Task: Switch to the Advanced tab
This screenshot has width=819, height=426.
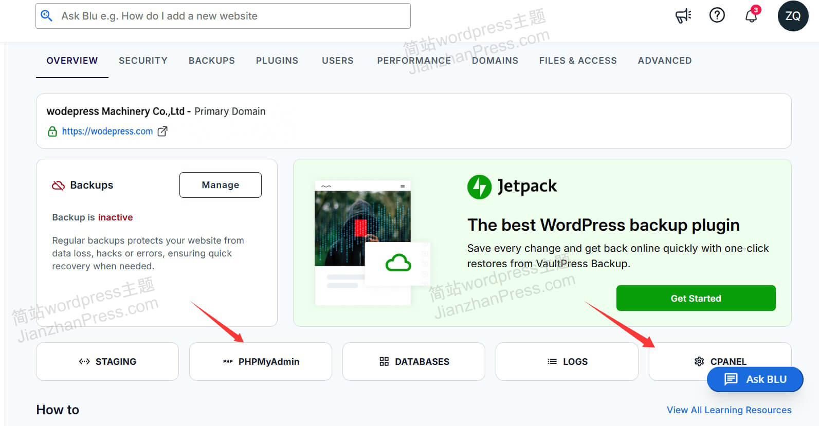Action: 665,61
